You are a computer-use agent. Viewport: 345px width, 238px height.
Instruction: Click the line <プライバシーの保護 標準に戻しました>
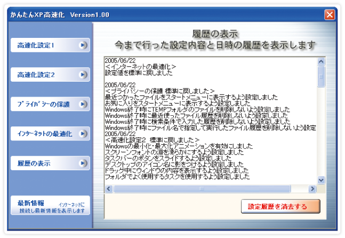point(160,91)
